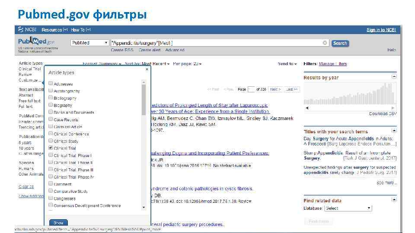Open the Format: Summary dropdown
The height and width of the screenshot is (233, 415).
(x=102, y=64)
